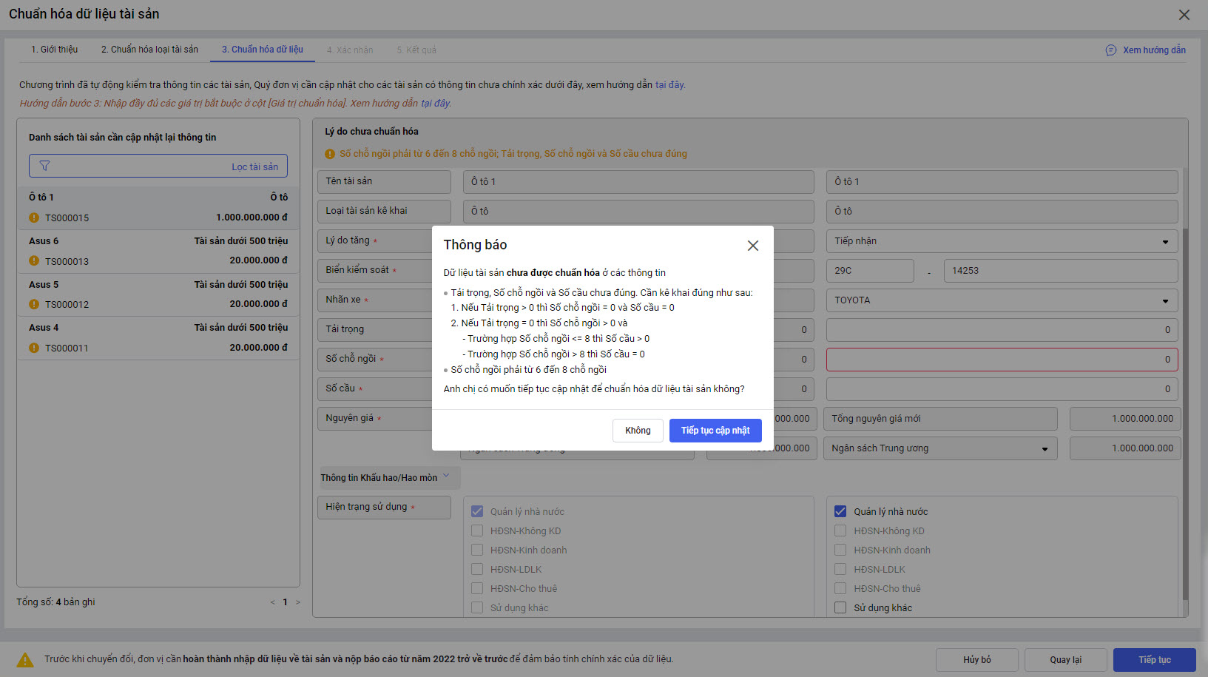Switch to 2. Chuẩn hóa loại tài sản tab
Image resolution: width=1208 pixels, height=677 pixels.
tap(149, 50)
